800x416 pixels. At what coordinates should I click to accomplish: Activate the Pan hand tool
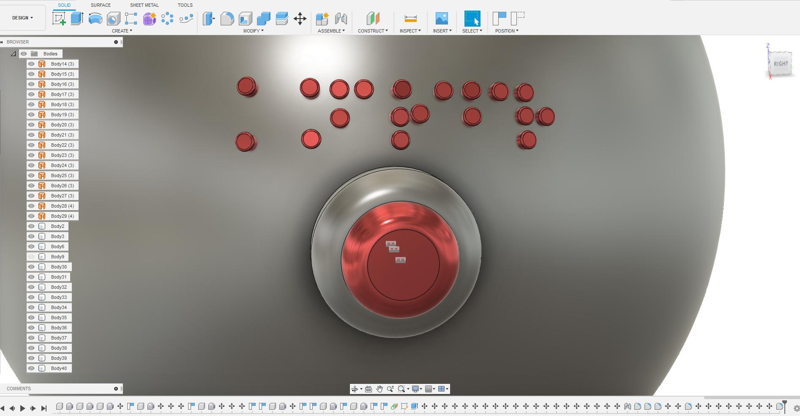[x=380, y=389]
